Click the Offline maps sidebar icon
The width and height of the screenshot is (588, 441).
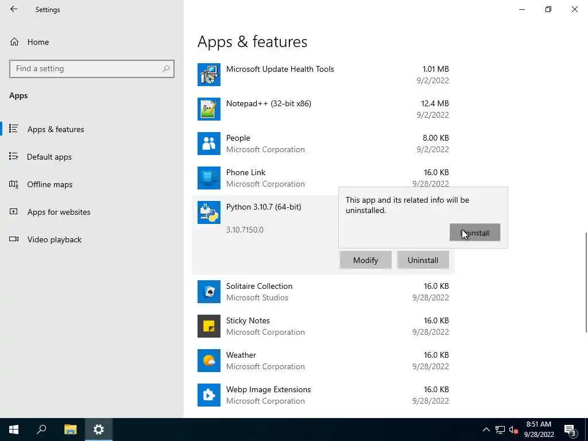pyautogui.click(x=14, y=184)
